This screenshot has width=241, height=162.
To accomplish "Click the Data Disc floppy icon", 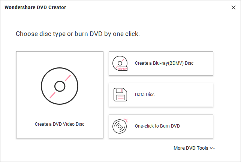I will (120, 95).
